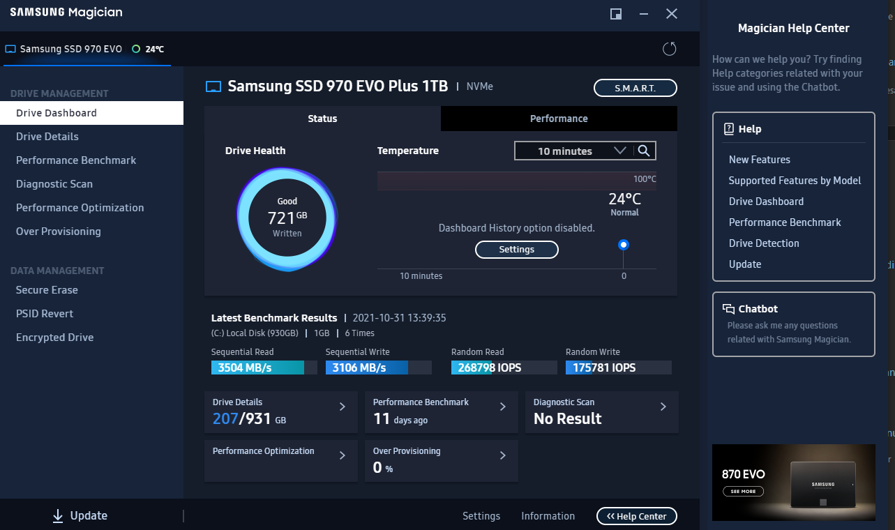The image size is (895, 530).
Task: Click the Sequential Write 3106 MB/s bar
Action: point(379,368)
